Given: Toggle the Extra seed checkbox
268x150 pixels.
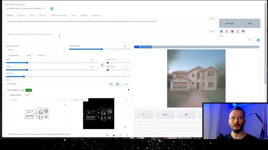Looking at the screenshot, I should (123, 84).
